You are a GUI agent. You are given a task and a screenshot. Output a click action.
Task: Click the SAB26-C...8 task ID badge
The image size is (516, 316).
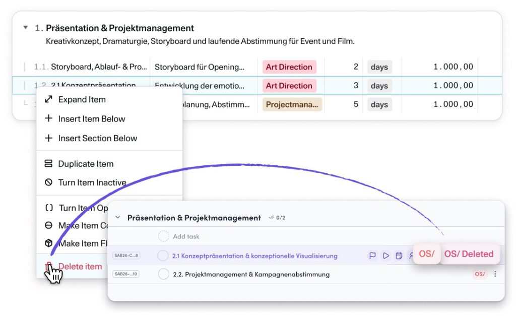pos(126,256)
